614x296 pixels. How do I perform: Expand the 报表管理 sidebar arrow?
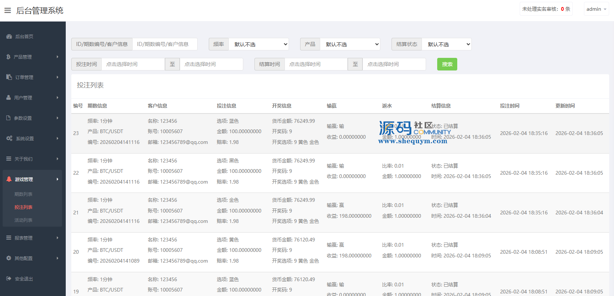58,238
